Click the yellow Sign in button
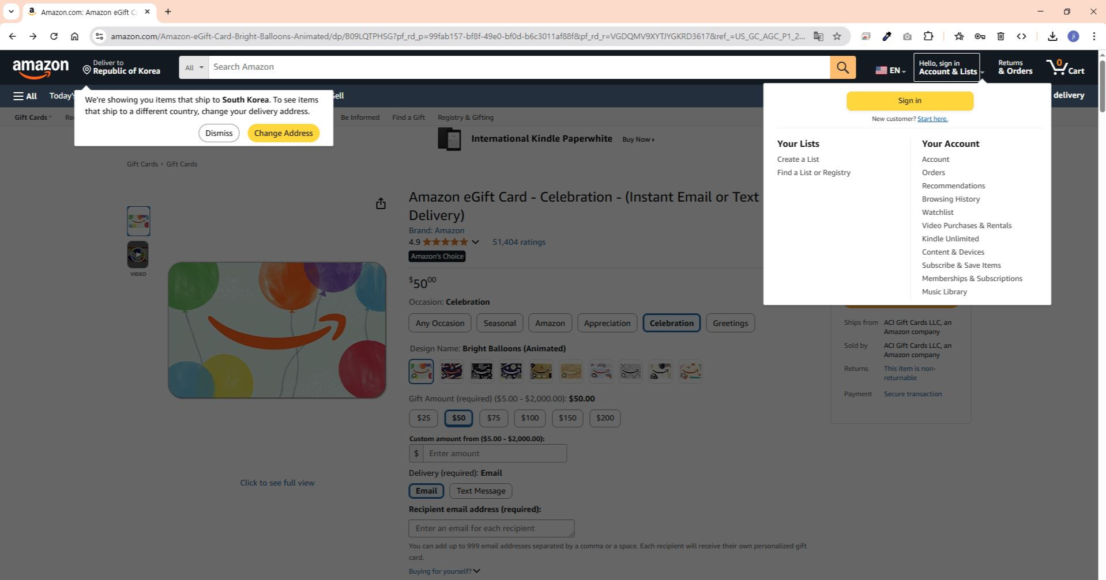 909,101
